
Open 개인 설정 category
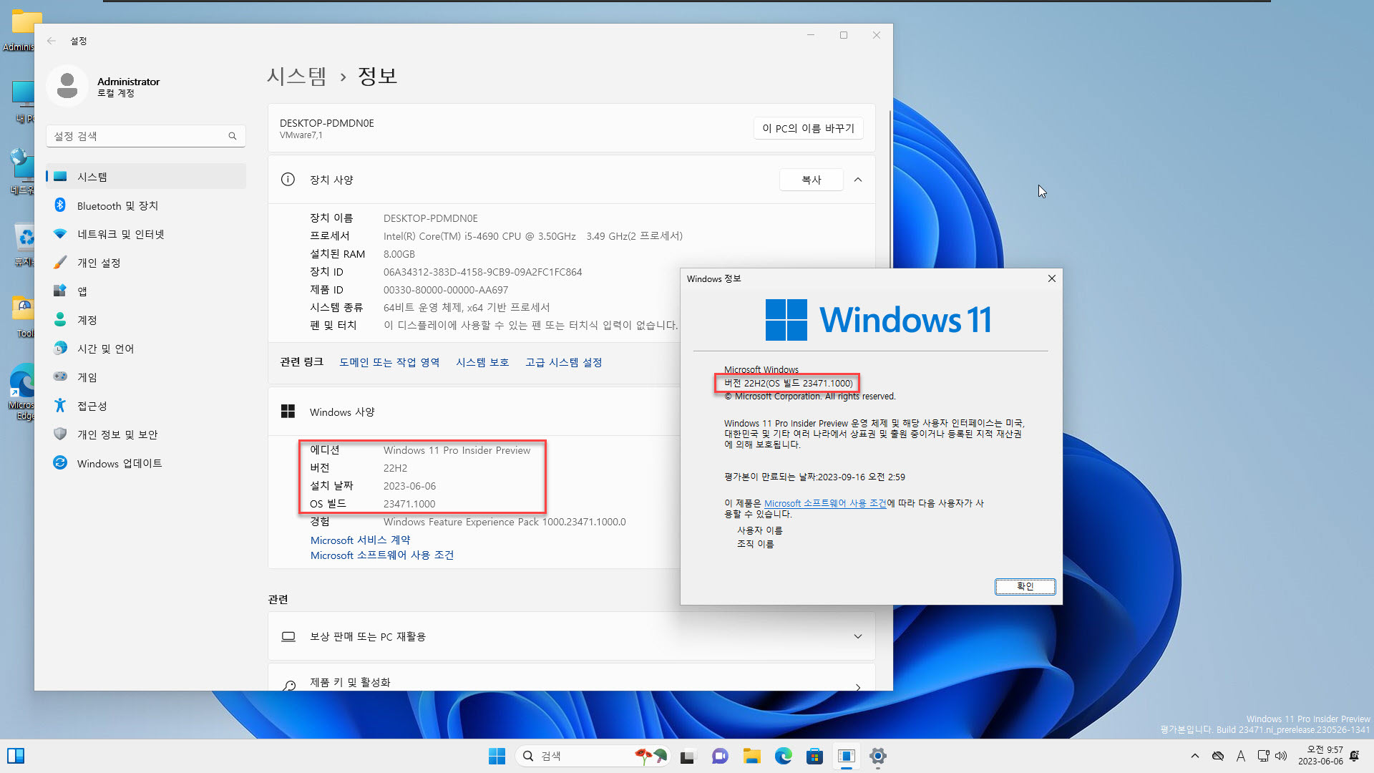pyautogui.click(x=146, y=263)
